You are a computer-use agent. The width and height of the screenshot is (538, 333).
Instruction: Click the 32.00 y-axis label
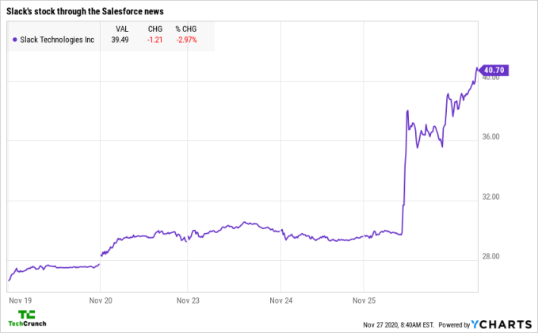point(492,196)
